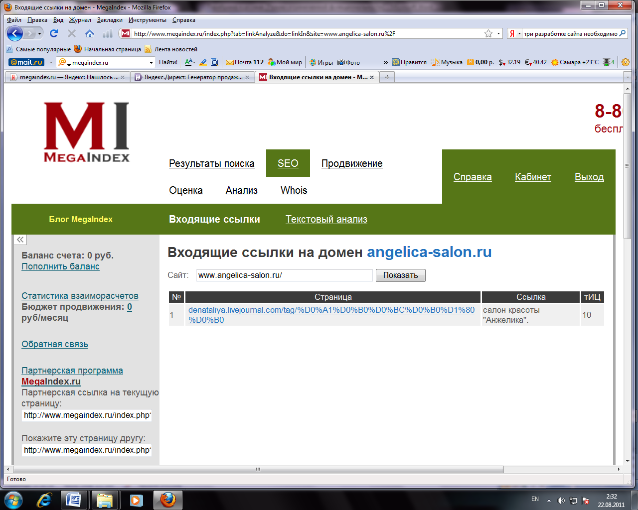Open Самые популярные bookmark

pos(39,49)
